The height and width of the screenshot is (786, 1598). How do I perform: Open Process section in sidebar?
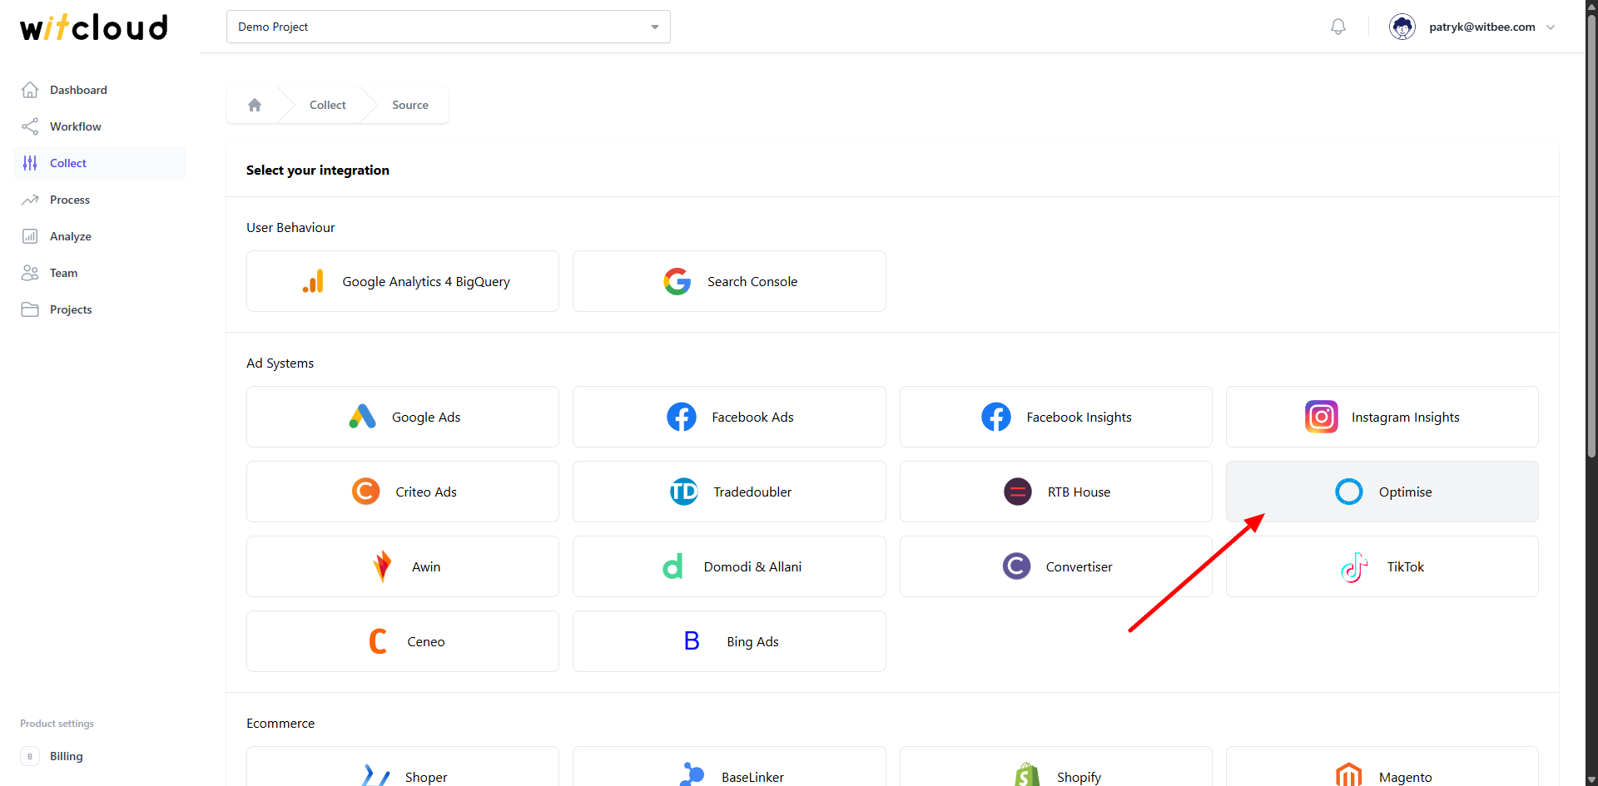[100, 200]
